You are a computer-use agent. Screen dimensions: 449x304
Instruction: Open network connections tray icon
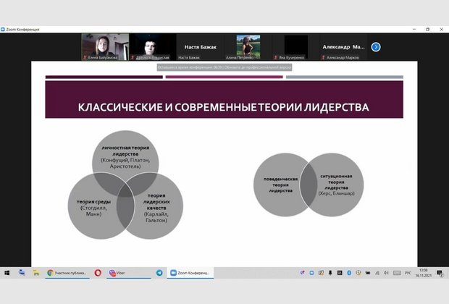click(x=377, y=273)
